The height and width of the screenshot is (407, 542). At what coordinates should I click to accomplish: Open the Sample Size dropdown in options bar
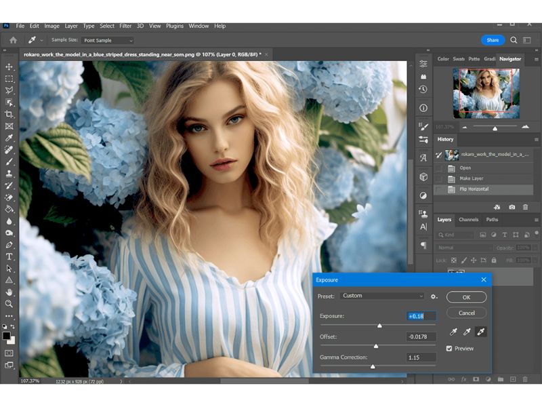point(107,40)
